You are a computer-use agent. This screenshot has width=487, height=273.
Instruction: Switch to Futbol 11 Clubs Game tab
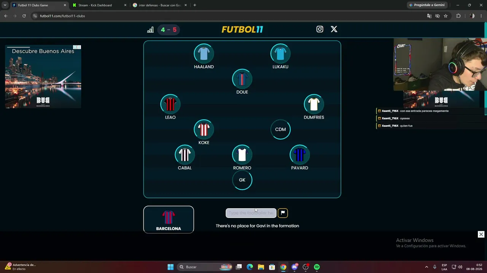click(x=38, y=5)
